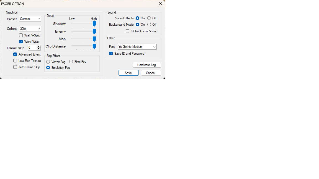The height and width of the screenshot is (179, 319).
Task: Decrease Frame Skip with down arrow
Action: coord(39,49)
